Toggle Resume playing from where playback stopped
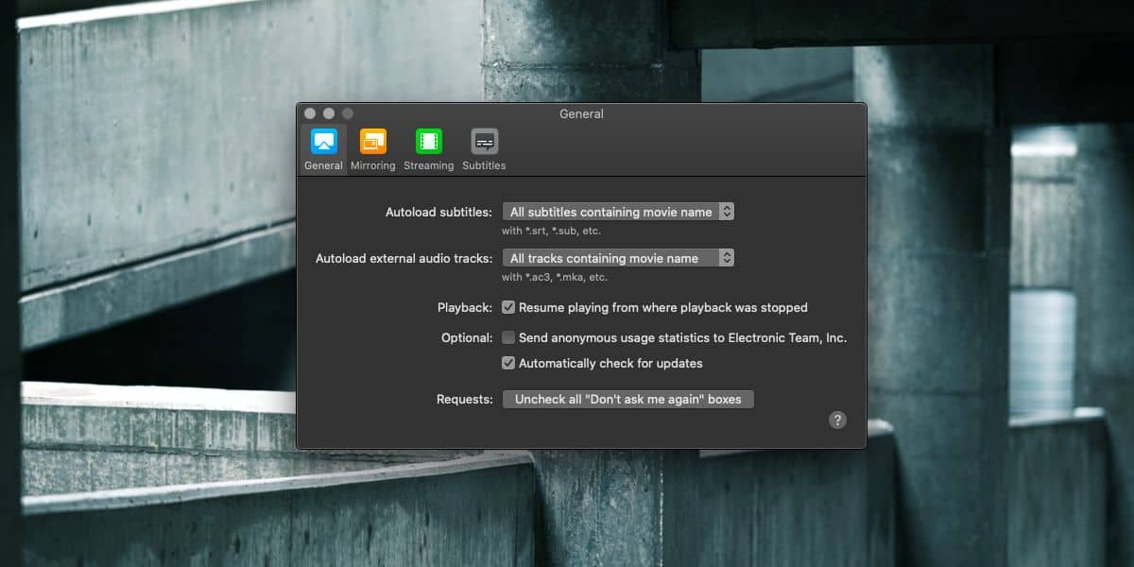Screen dimensions: 1134x567 (508, 307)
